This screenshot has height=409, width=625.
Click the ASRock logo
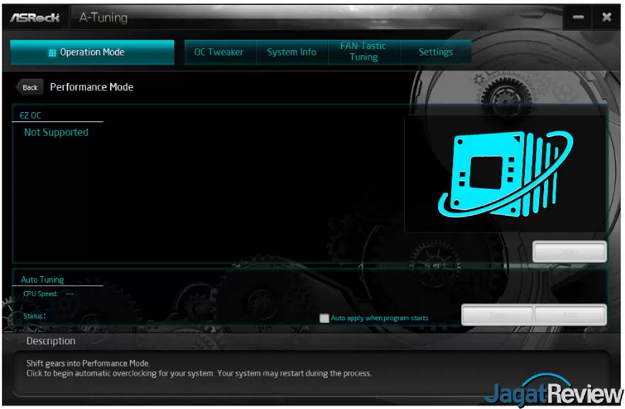(35, 18)
